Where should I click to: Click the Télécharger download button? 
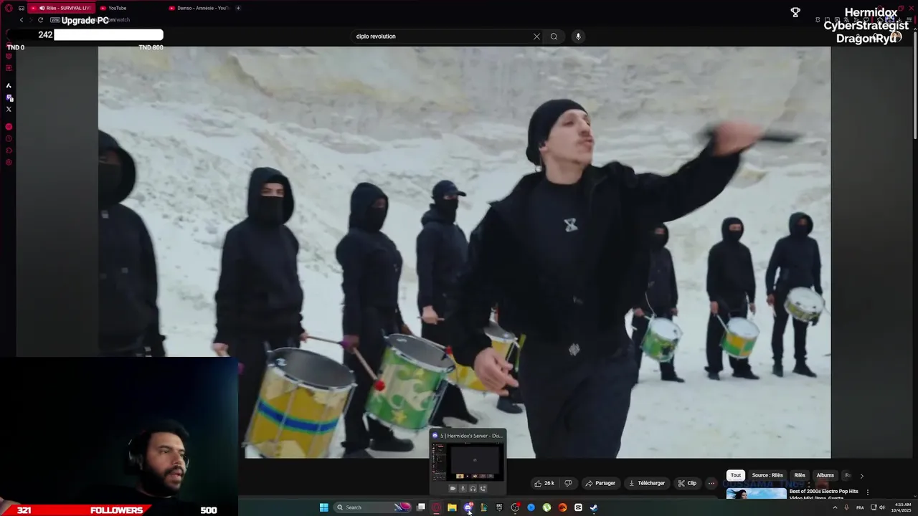point(647,483)
